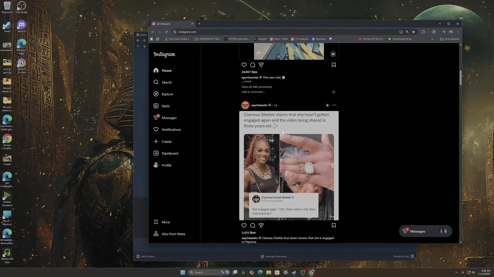Save the saycheesetv post bookmark

[x=334, y=225]
